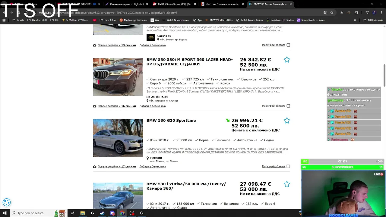Open the SK AUTOHAUS dealer link
The height and width of the screenshot is (217, 386).
pos(157,97)
